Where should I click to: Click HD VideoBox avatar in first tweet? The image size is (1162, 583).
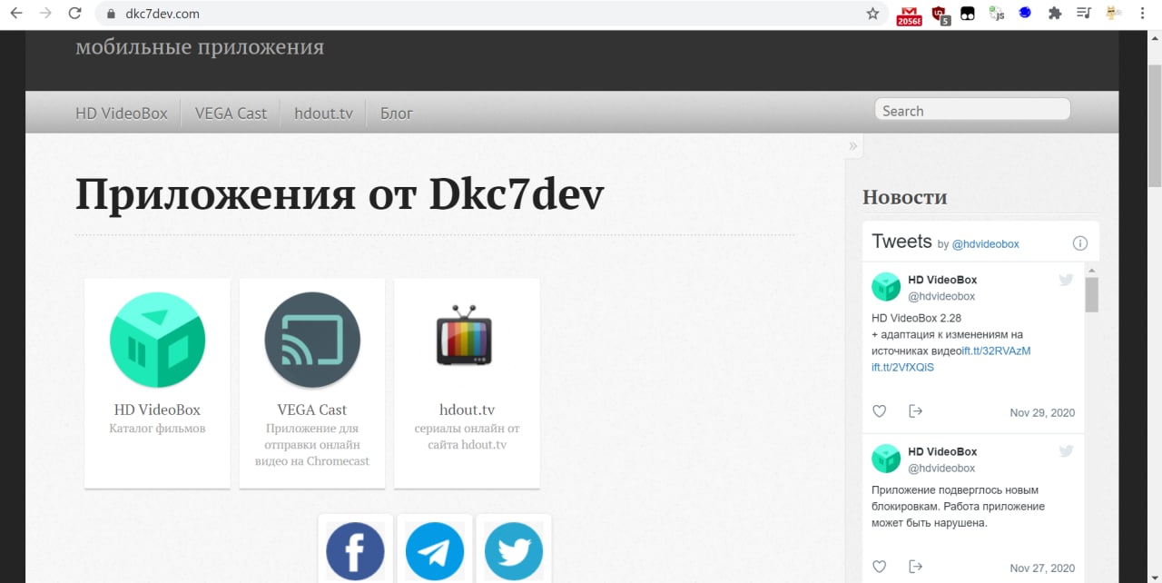pyautogui.click(x=886, y=287)
